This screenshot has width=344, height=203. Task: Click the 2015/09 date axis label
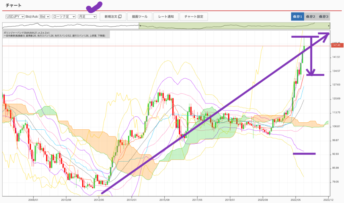(164, 200)
